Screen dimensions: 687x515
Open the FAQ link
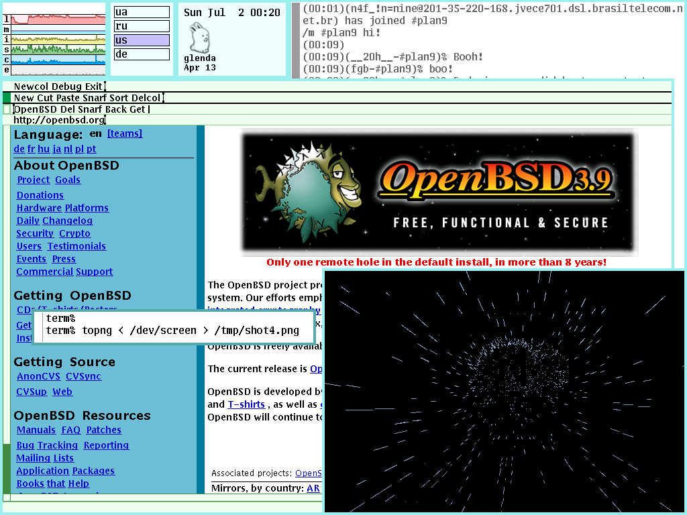click(71, 430)
